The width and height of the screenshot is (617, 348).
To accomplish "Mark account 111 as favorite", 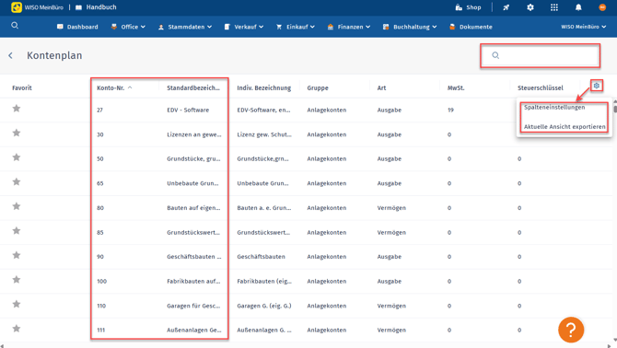I will click(17, 329).
